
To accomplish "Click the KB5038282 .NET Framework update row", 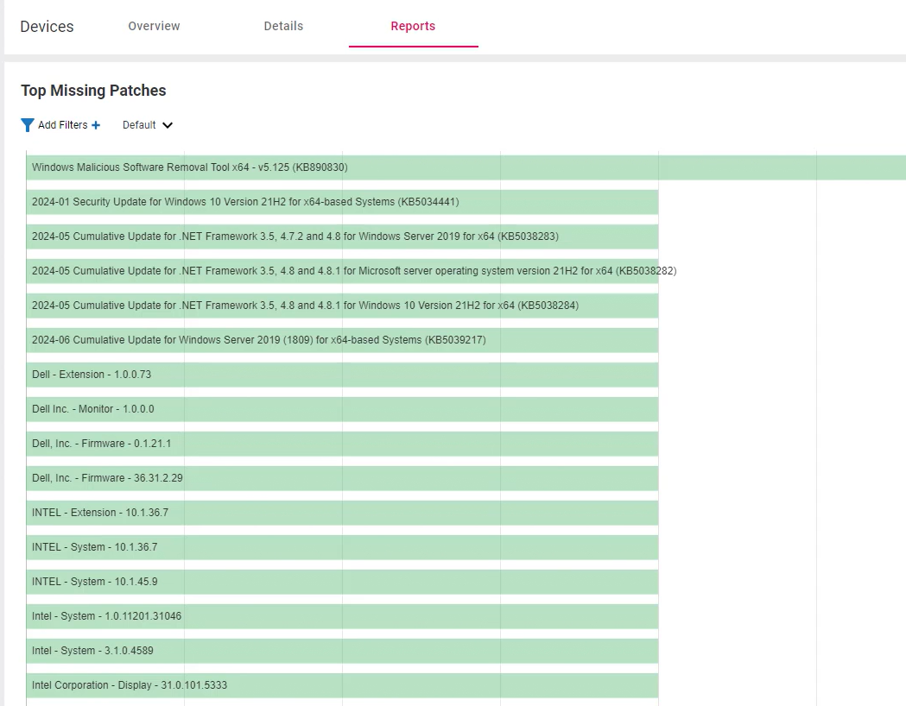I will tap(342, 271).
